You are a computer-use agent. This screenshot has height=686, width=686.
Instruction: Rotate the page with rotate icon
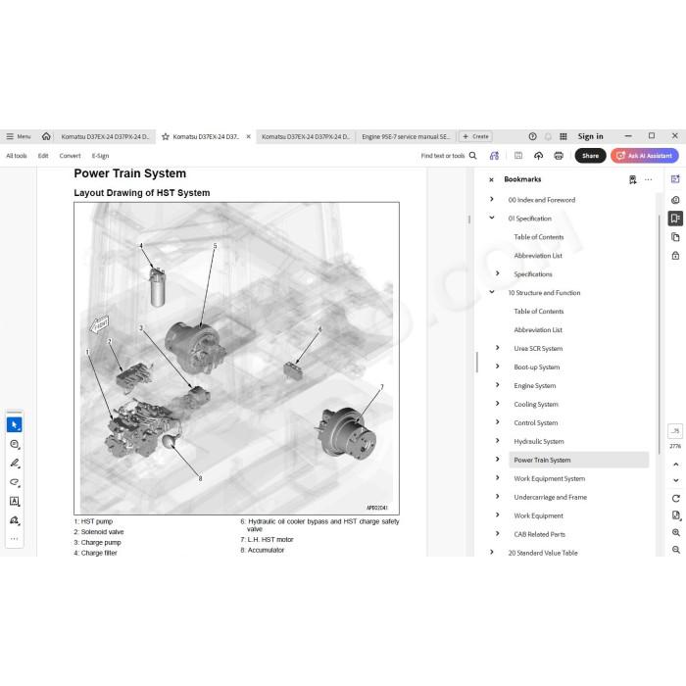click(676, 499)
